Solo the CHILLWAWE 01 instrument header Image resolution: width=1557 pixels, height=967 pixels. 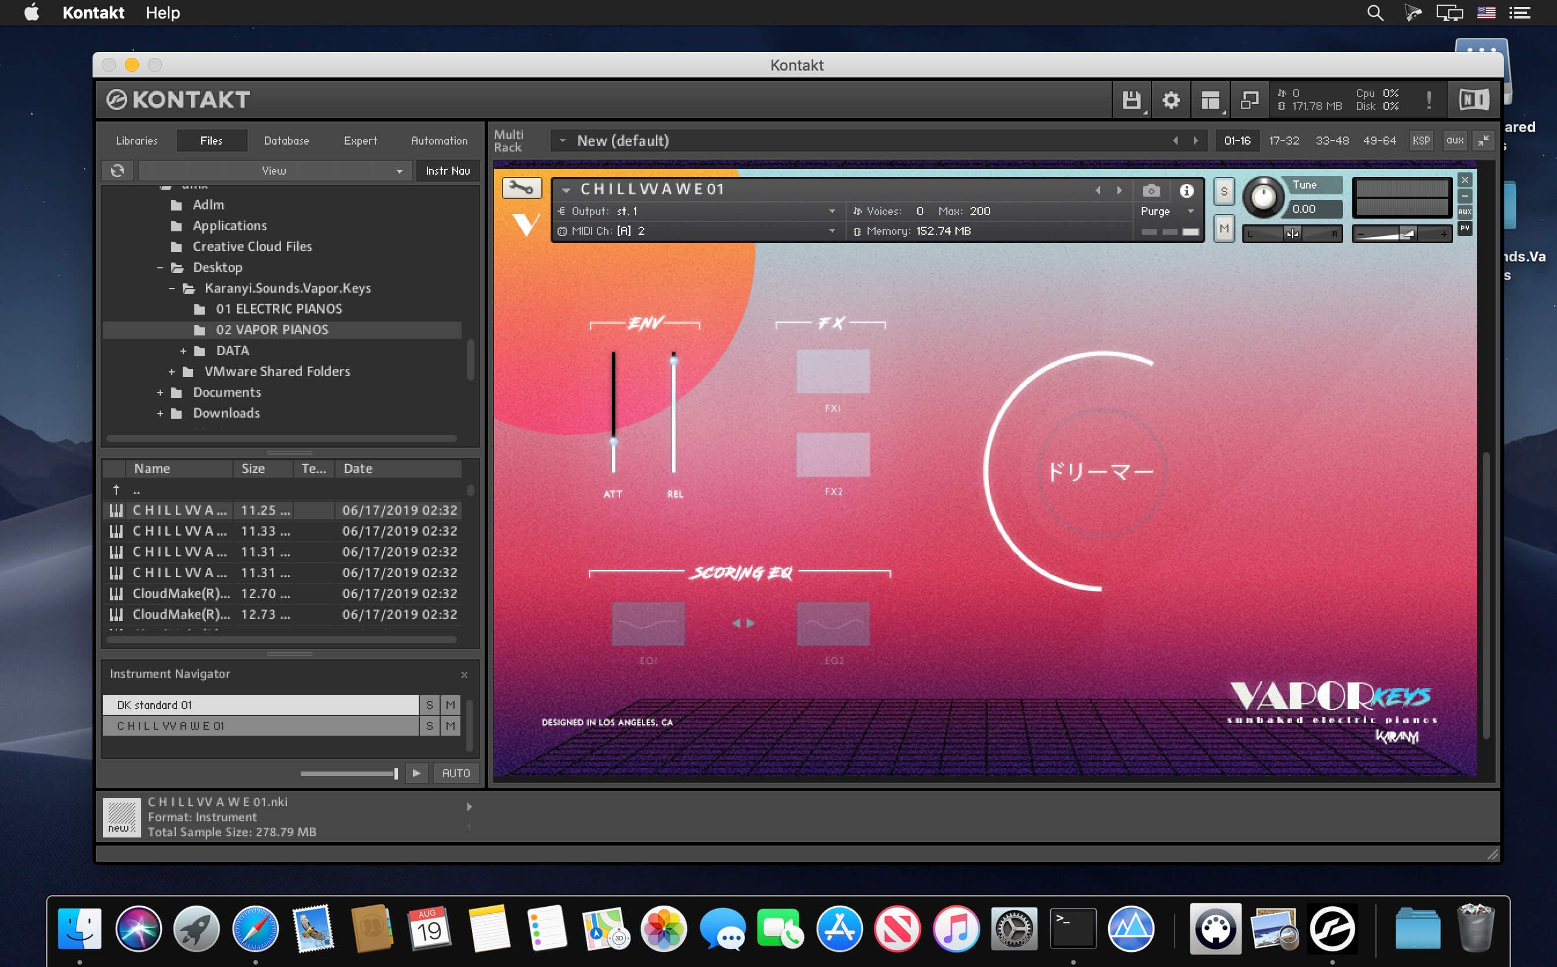[x=1224, y=191]
